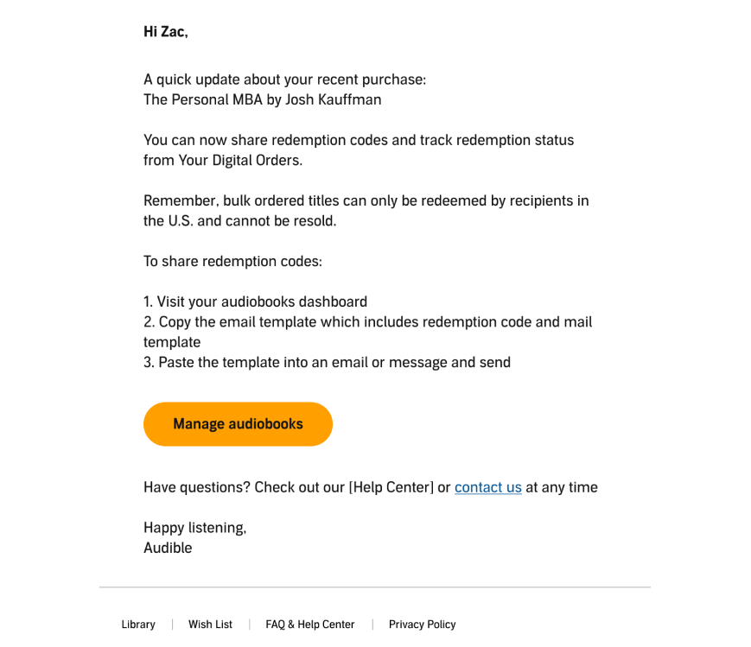The width and height of the screenshot is (751, 647).
Task: Click the Your Digital Orders text
Action: click(240, 161)
